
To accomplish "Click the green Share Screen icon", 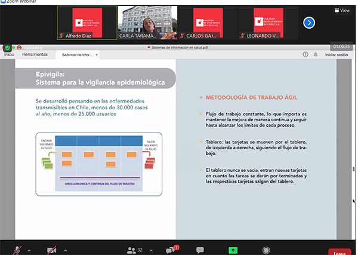I will click(x=233, y=250).
